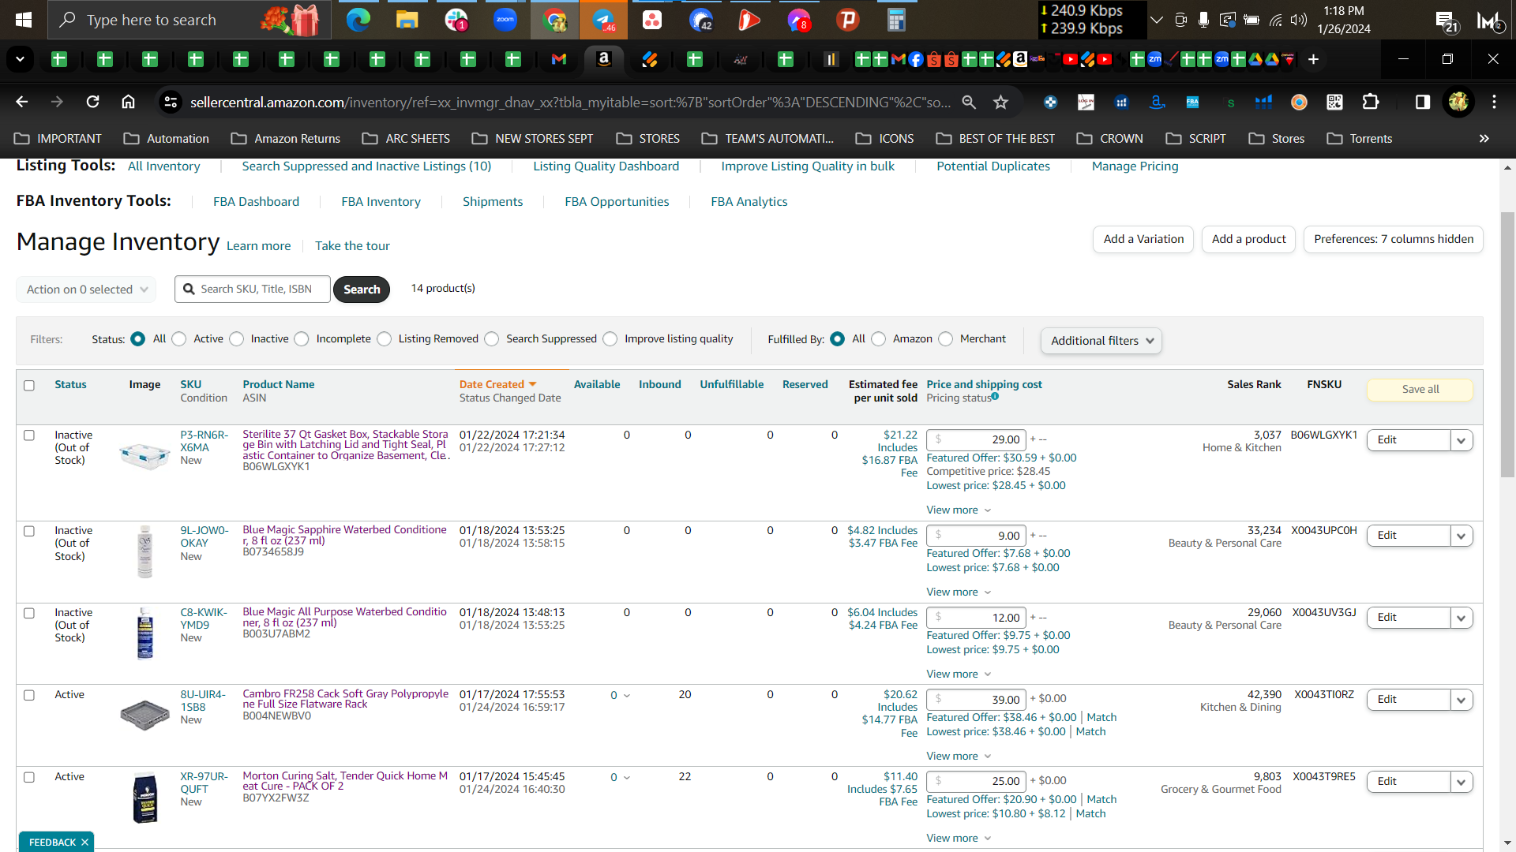This screenshot has height=852, width=1516.
Task: Switch to the Gmail tab
Action: pyautogui.click(x=559, y=59)
